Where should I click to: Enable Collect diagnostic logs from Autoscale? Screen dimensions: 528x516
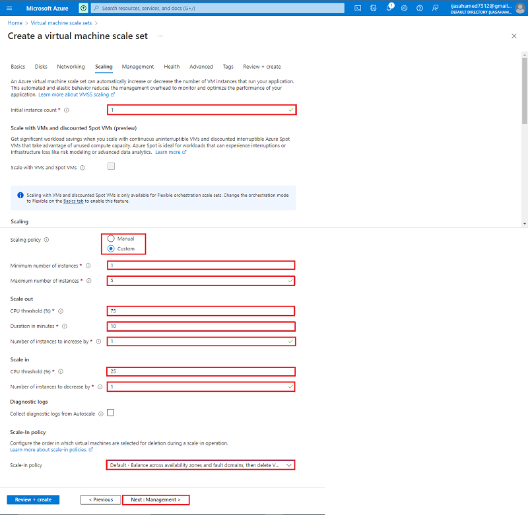110,412
